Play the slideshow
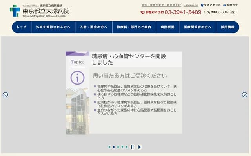251x156 pixels. click(140, 147)
